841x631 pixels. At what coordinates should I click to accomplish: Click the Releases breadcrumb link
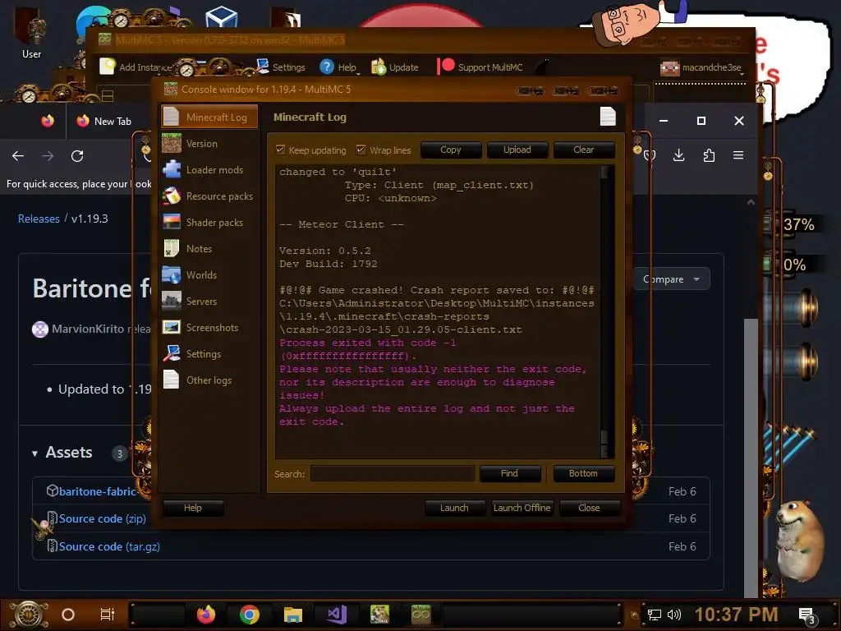[39, 219]
